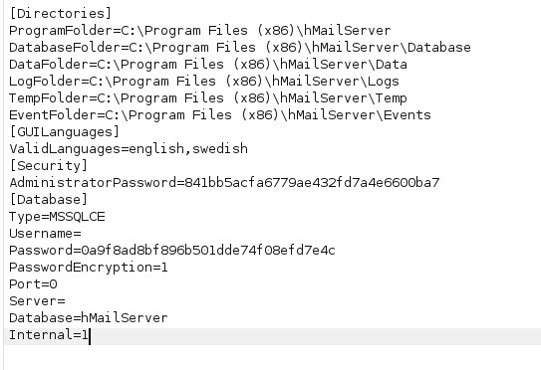
Task: Click the AdministratorPassword hash value
Action: [x=312, y=182]
